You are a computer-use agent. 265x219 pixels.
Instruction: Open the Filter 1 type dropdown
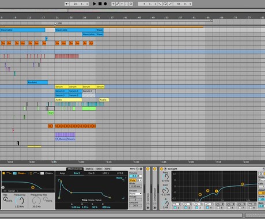pos(9,173)
